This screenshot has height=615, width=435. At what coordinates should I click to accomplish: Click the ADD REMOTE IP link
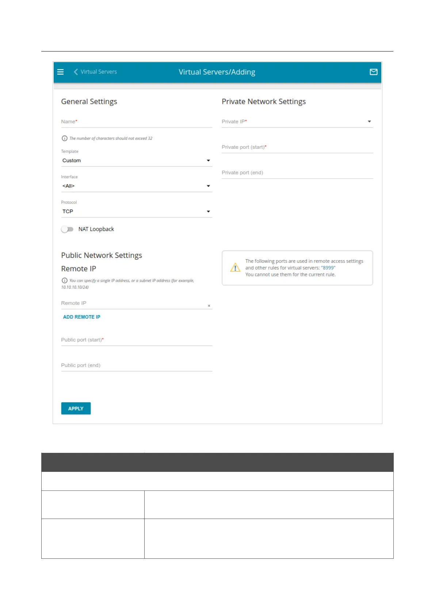[x=81, y=317]
